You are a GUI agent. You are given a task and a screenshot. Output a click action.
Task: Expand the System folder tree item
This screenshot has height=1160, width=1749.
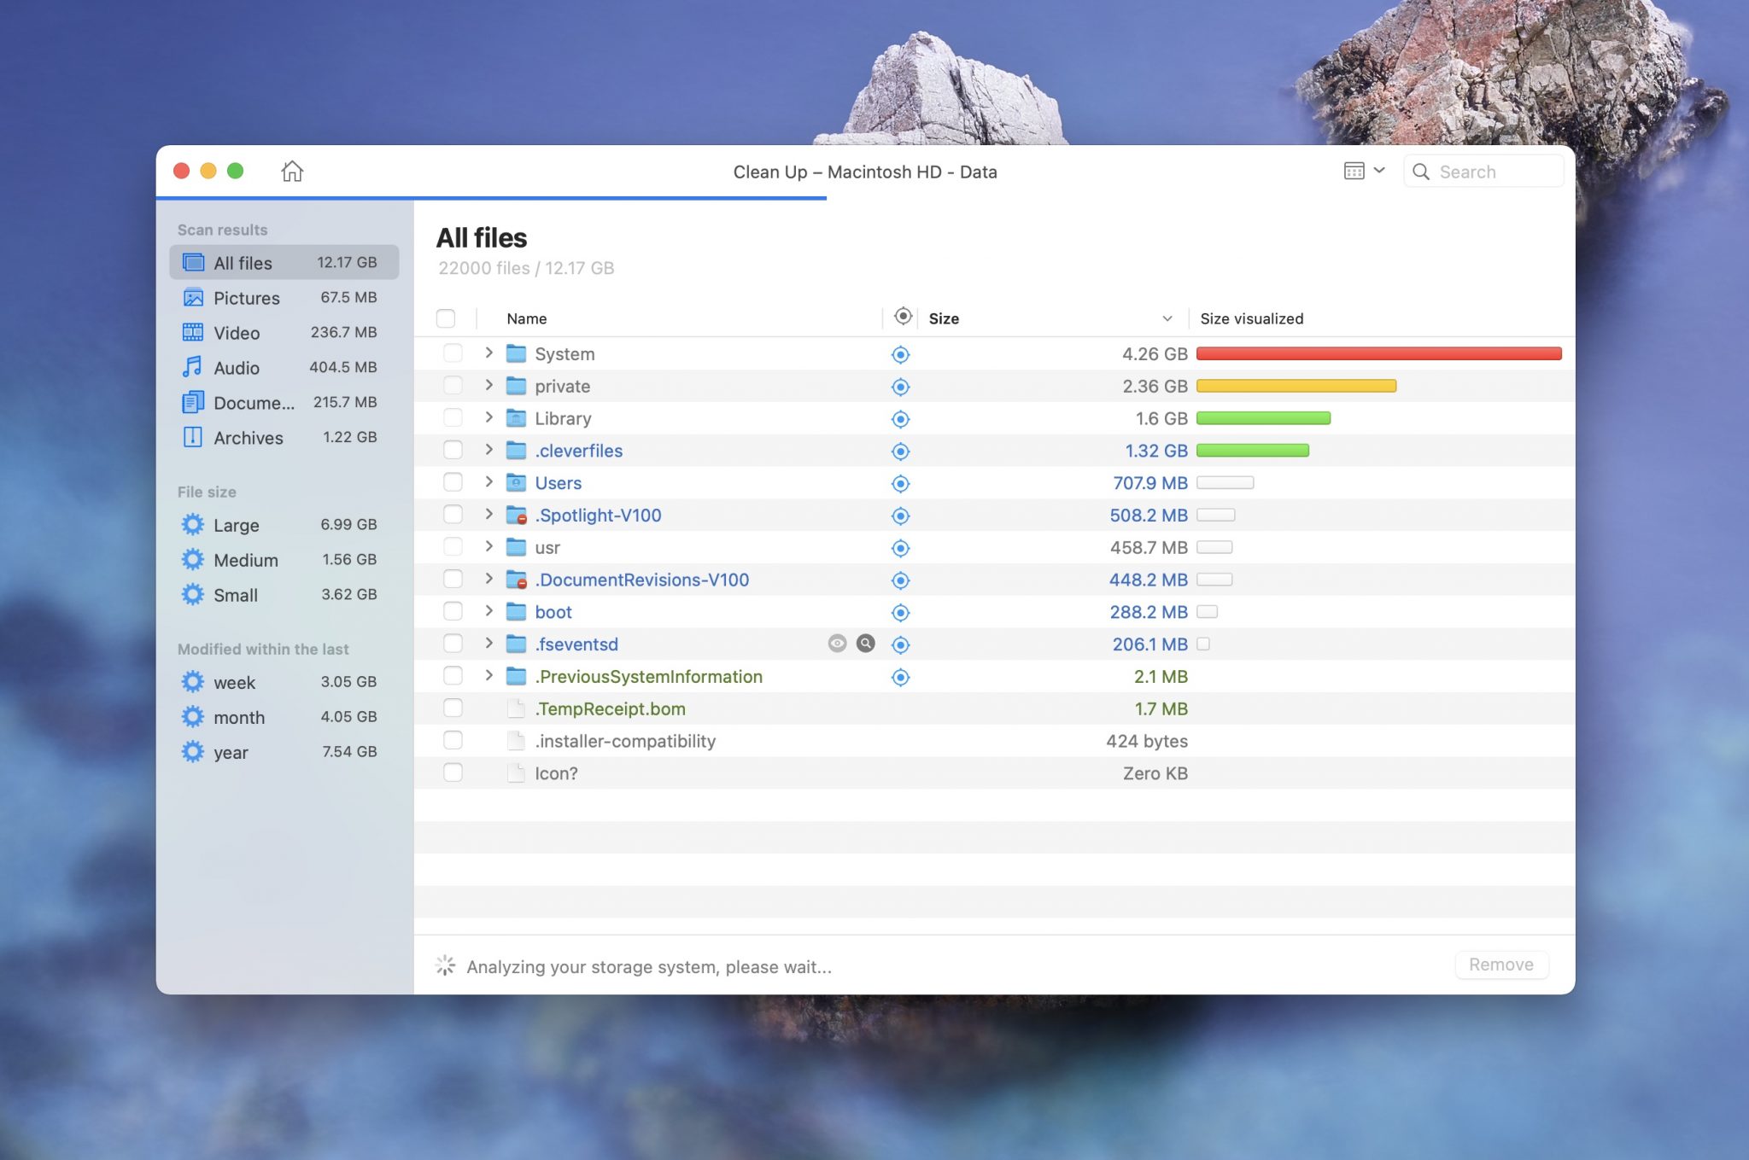(485, 353)
